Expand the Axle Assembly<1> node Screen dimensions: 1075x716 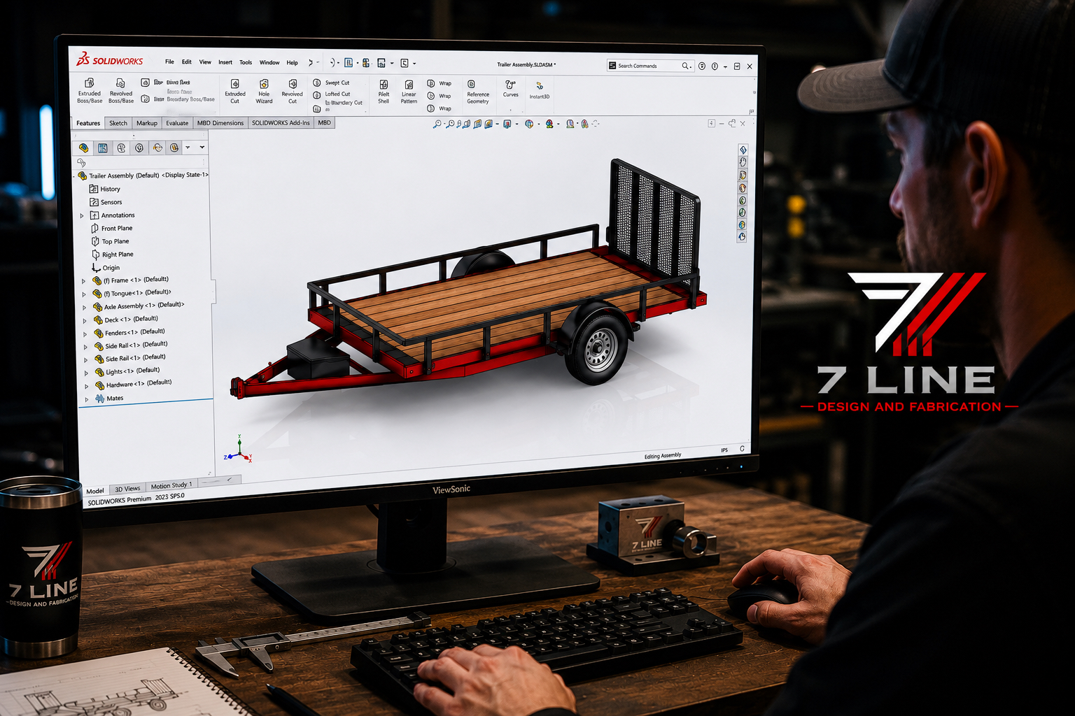click(85, 308)
